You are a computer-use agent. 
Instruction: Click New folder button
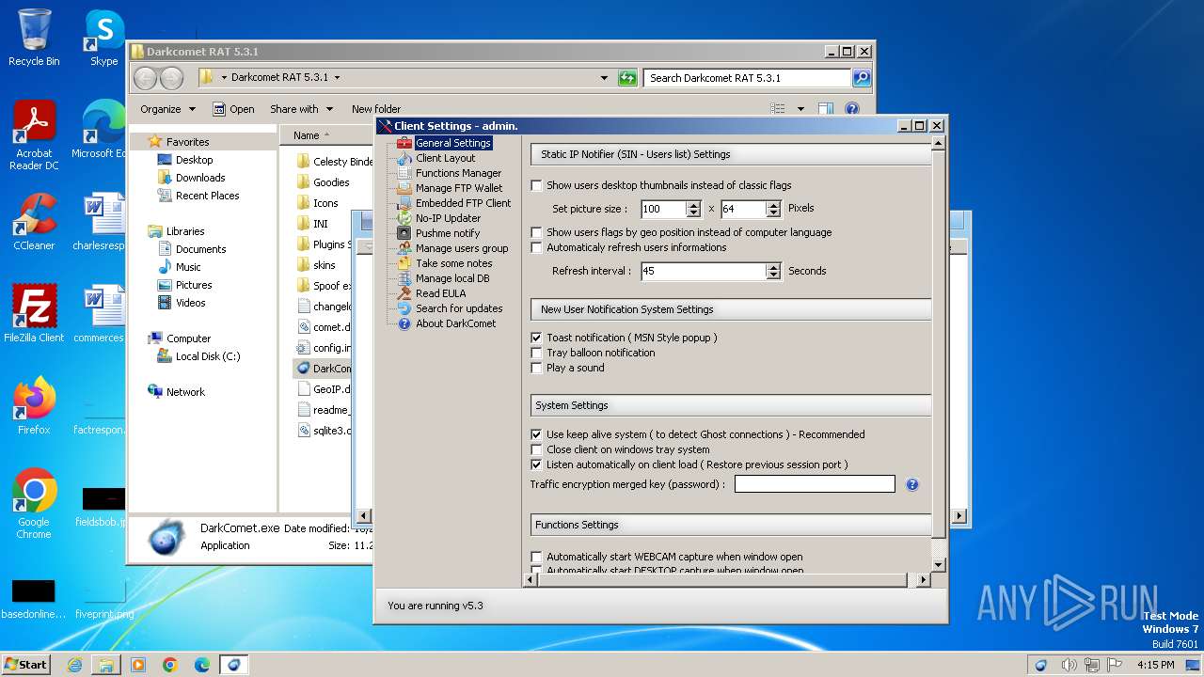click(x=376, y=109)
